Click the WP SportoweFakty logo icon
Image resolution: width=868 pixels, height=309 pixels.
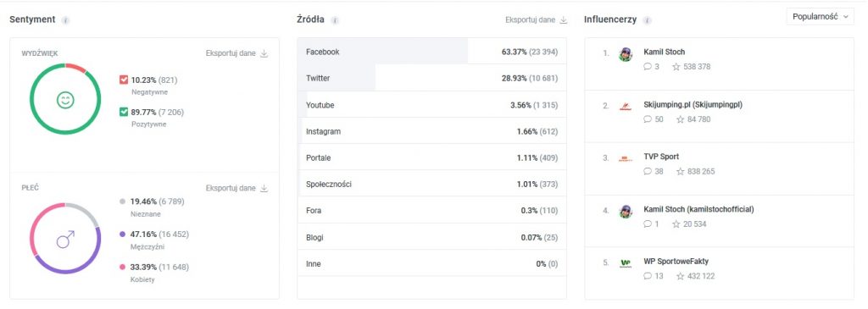626,263
